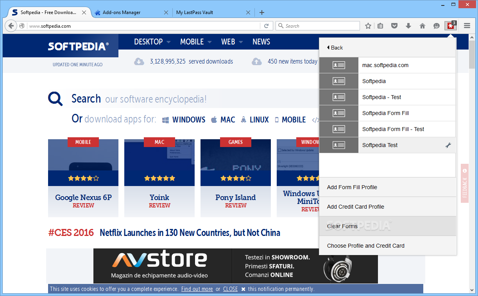This screenshot has width=478, height=296.
Task: Close the Add-ons Manager tab
Action: 166,12
